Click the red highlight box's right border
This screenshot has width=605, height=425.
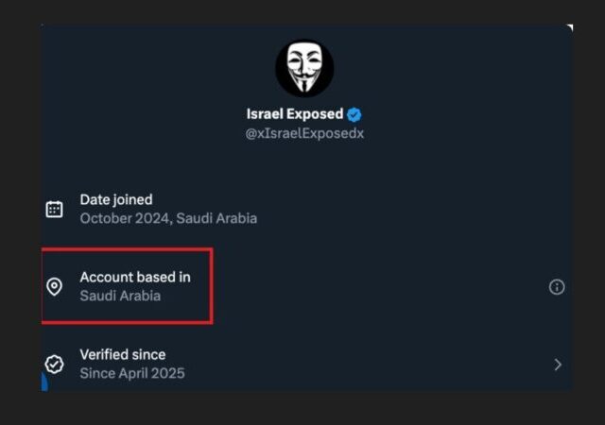[212, 286]
